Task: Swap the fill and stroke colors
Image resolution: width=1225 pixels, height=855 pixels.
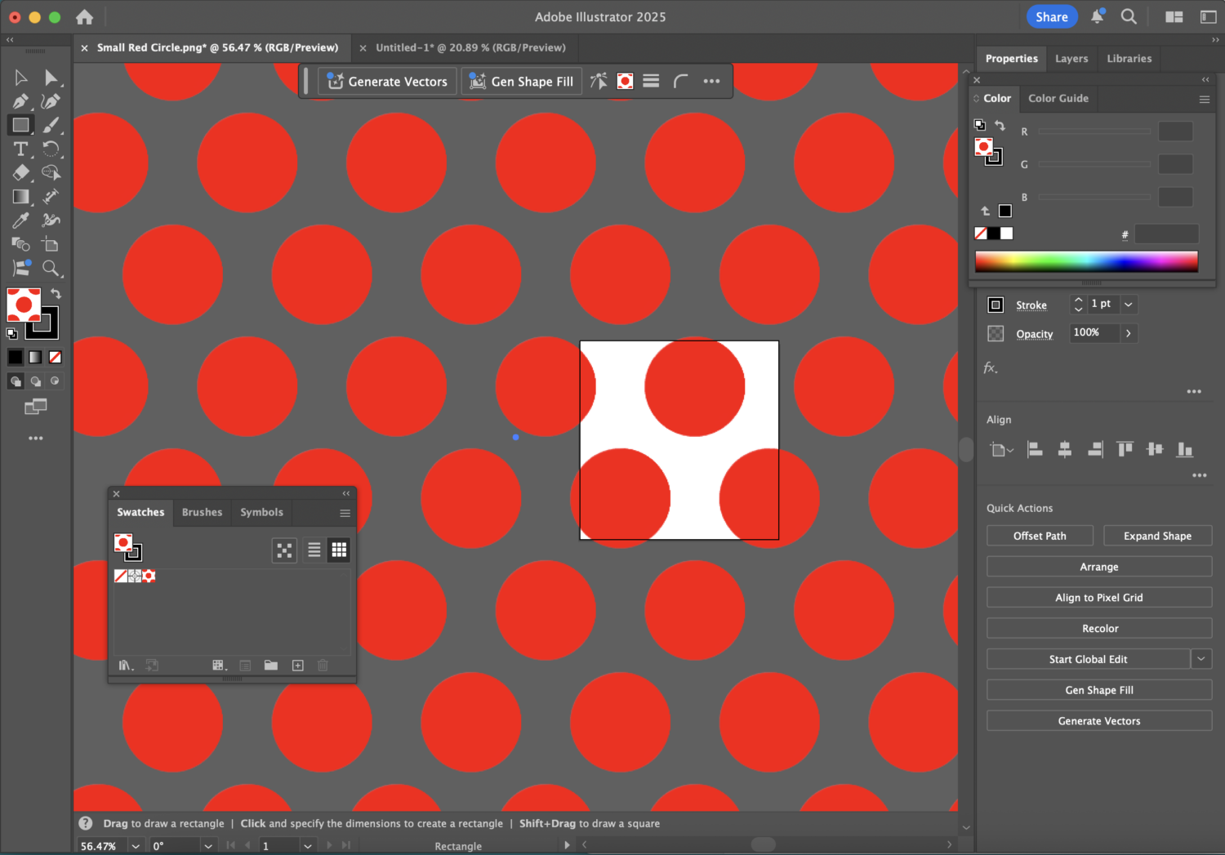Action: point(56,294)
